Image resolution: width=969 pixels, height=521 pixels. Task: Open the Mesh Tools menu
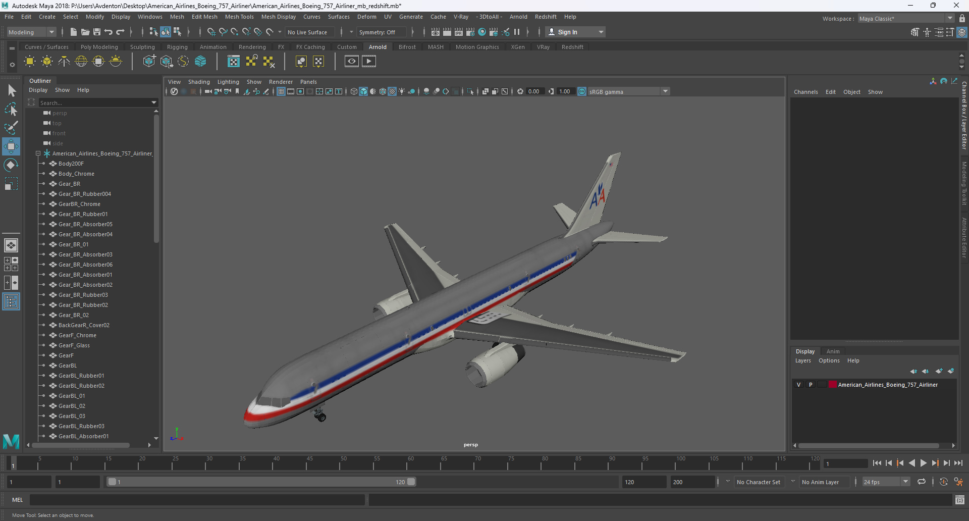click(239, 17)
